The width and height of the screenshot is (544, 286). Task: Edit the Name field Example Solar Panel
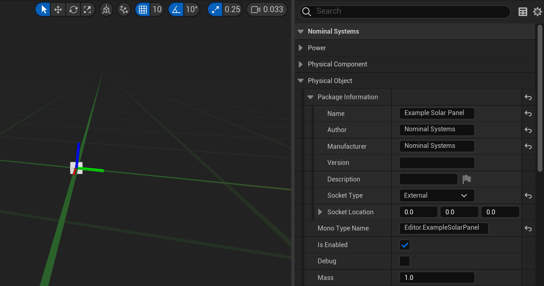pos(437,113)
